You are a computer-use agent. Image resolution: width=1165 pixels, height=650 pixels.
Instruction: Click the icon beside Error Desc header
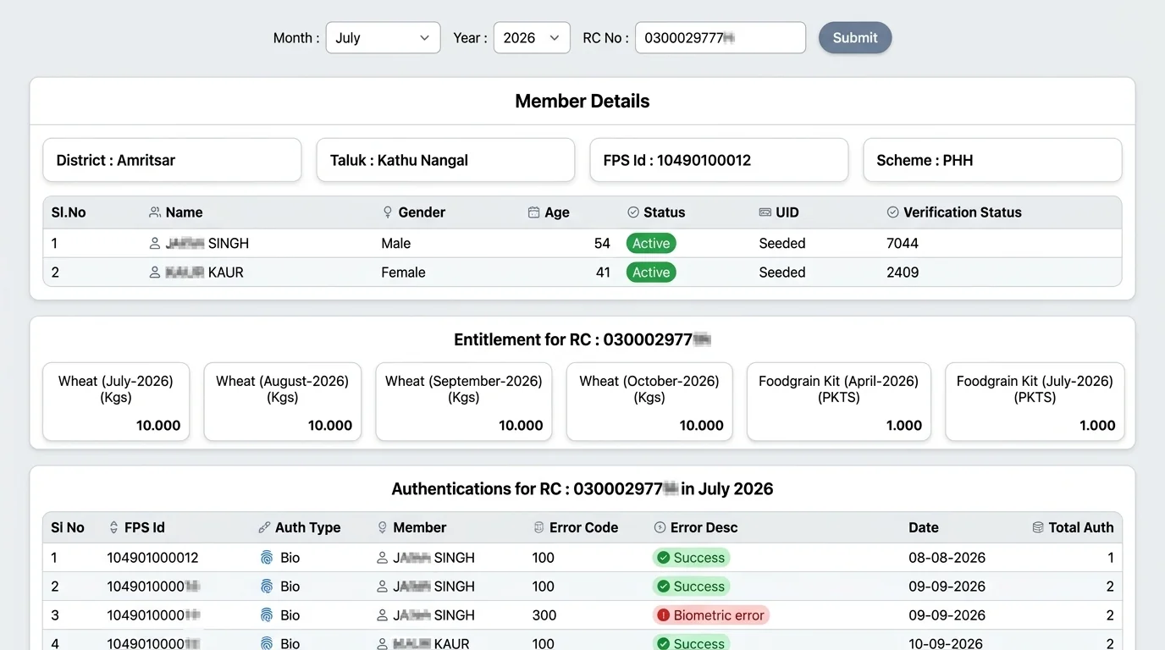[660, 527]
